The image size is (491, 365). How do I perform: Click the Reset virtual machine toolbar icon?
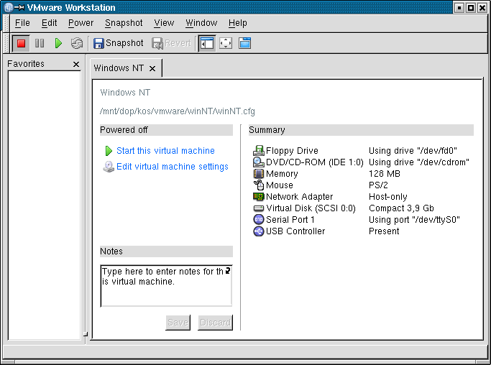(x=77, y=43)
